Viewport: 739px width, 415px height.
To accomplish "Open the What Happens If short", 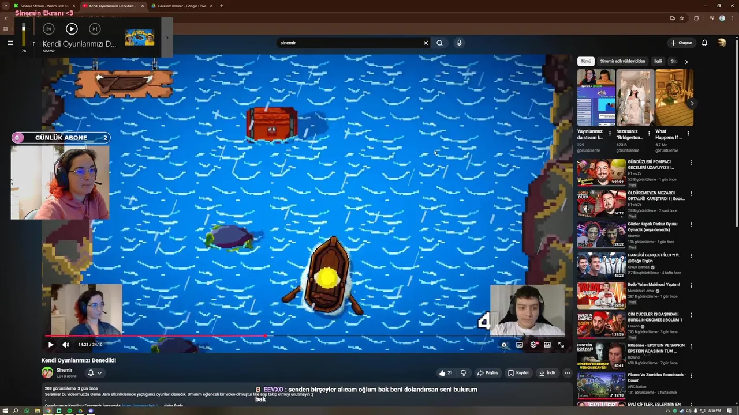I will pyautogui.click(x=674, y=97).
